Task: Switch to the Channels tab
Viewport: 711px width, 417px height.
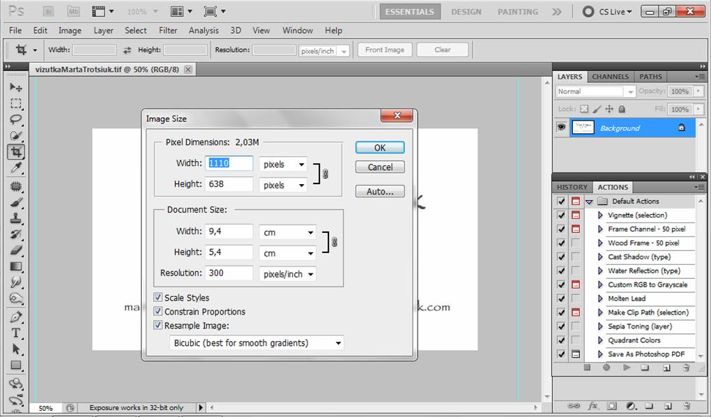Action: pyautogui.click(x=611, y=77)
